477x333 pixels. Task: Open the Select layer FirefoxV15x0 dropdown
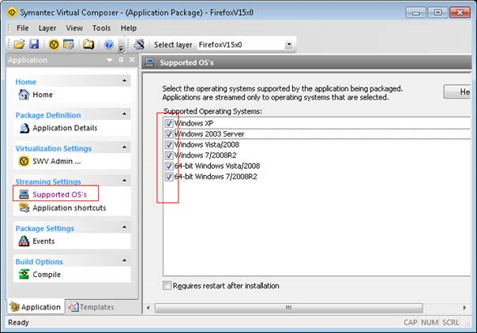click(x=288, y=45)
